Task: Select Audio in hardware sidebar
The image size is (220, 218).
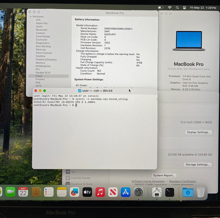Action: coord(39,26)
